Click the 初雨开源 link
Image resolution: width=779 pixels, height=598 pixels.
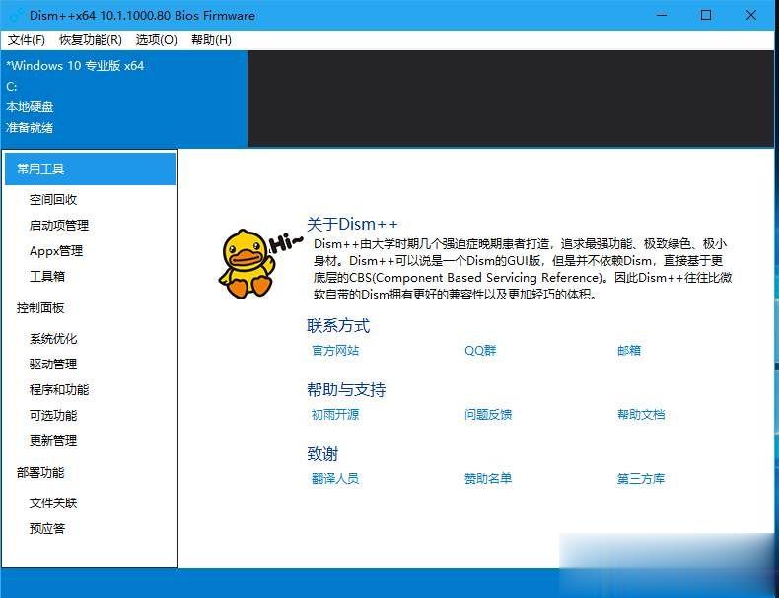[335, 415]
